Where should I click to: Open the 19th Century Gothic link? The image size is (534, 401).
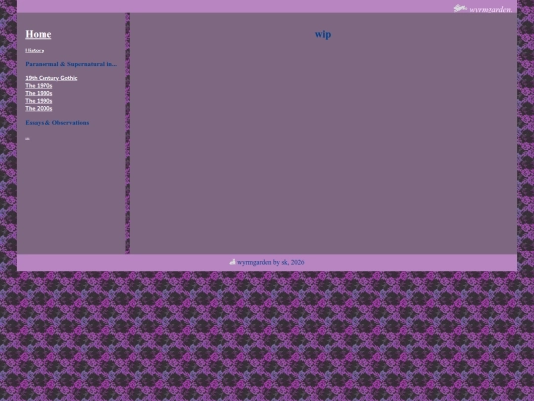click(51, 78)
